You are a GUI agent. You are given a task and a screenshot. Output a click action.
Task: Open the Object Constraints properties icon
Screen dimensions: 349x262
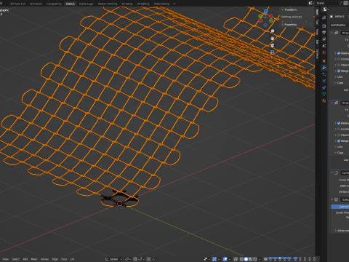(x=324, y=87)
